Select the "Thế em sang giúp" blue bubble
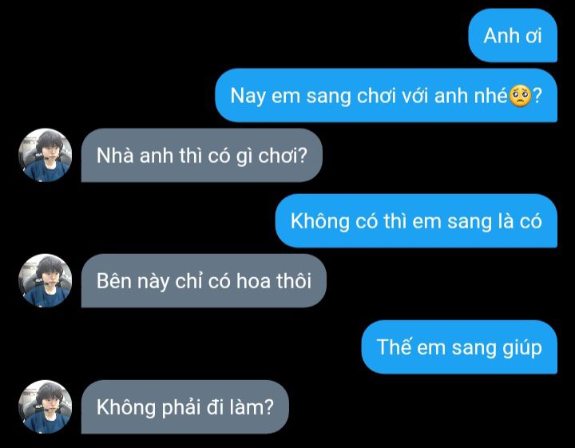The height and width of the screenshot is (448, 575). click(459, 347)
